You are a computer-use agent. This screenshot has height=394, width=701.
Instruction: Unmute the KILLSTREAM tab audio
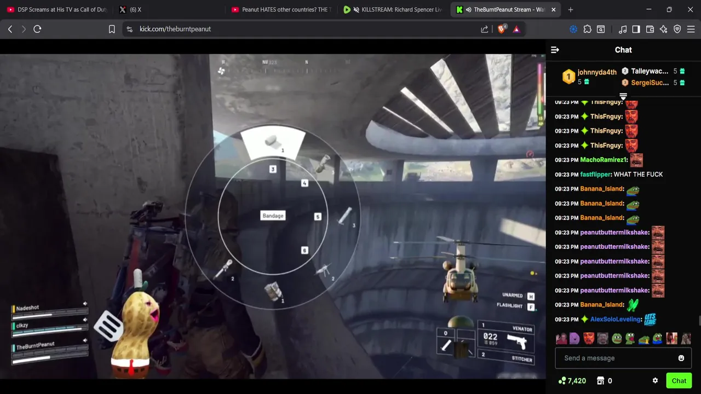point(357,9)
